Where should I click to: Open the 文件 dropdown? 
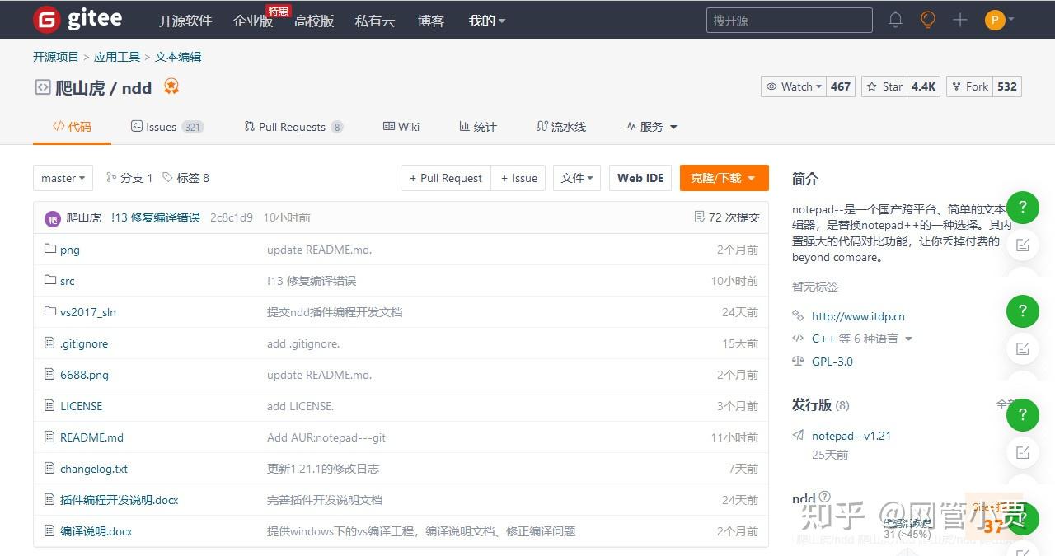click(x=576, y=178)
